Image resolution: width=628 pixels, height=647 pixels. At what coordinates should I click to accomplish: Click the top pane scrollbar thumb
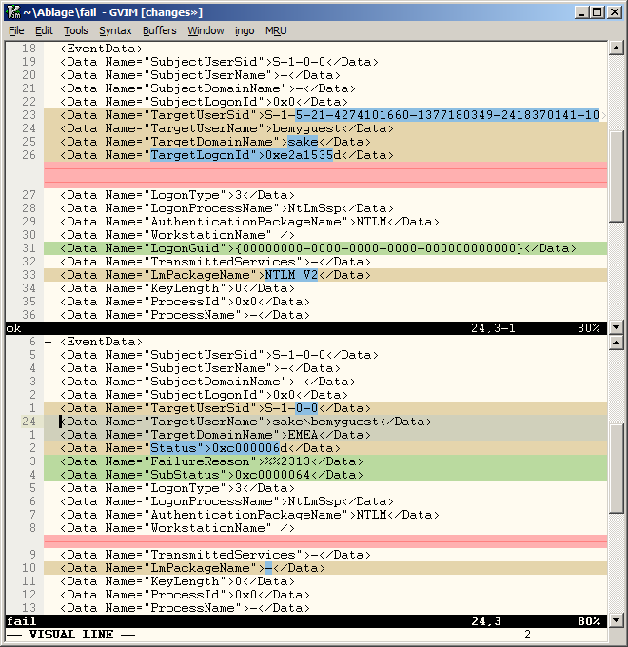(x=616, y=176)
